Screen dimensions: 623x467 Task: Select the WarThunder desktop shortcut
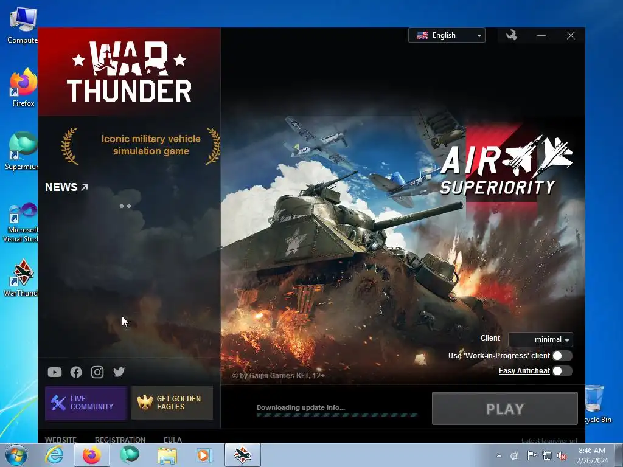(x=20, y=278)
